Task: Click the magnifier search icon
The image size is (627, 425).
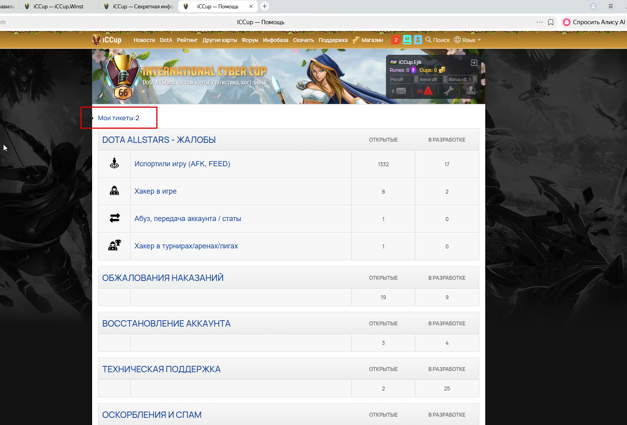Action: click(428, 40)
